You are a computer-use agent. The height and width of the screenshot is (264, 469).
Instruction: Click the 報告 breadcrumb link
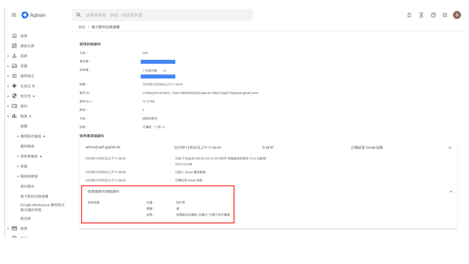pos(82,27)
